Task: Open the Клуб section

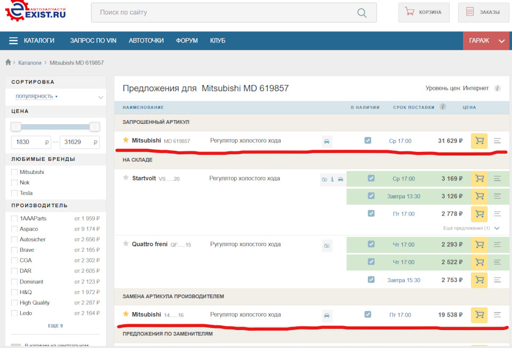Action: coord(218,41)
